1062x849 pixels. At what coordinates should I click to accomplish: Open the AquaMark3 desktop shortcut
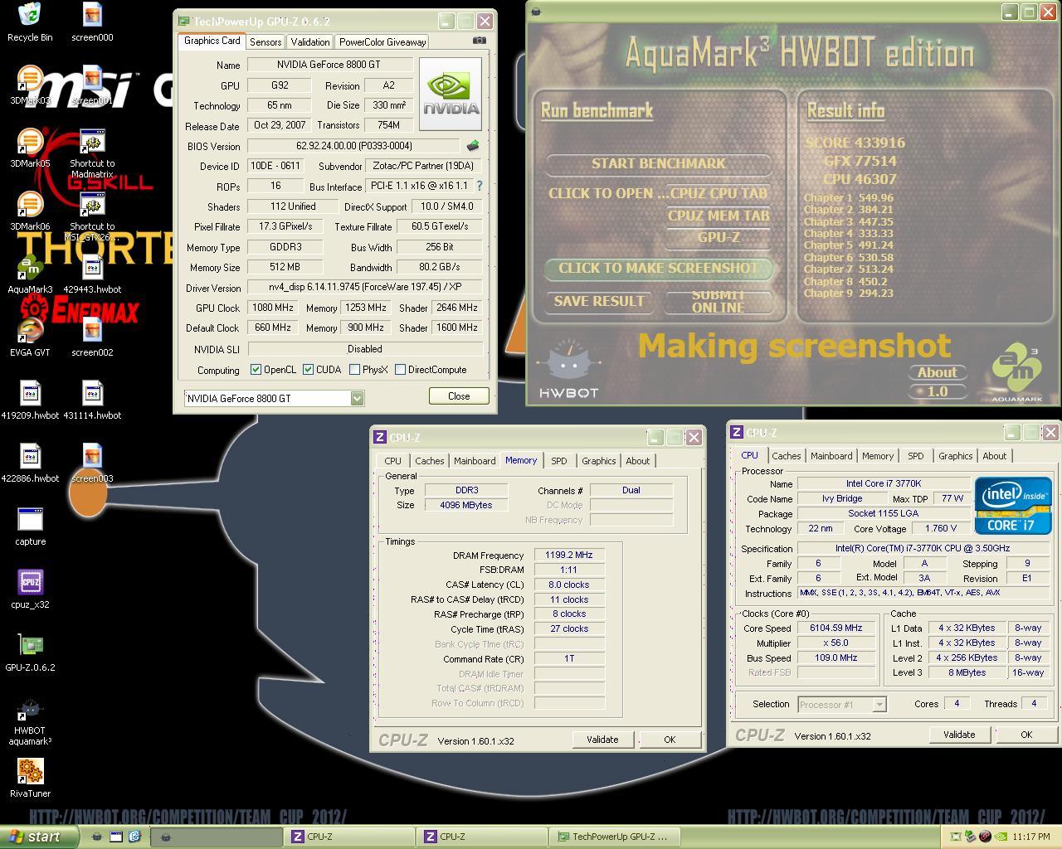pos(30,274)
